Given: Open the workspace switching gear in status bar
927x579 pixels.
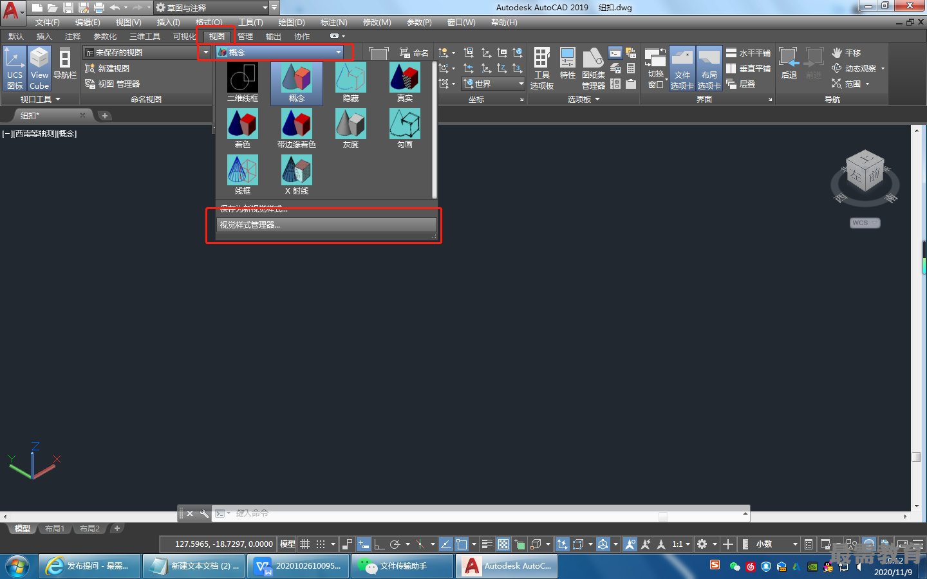Looking at the screenshot, I should pos(702,544).
